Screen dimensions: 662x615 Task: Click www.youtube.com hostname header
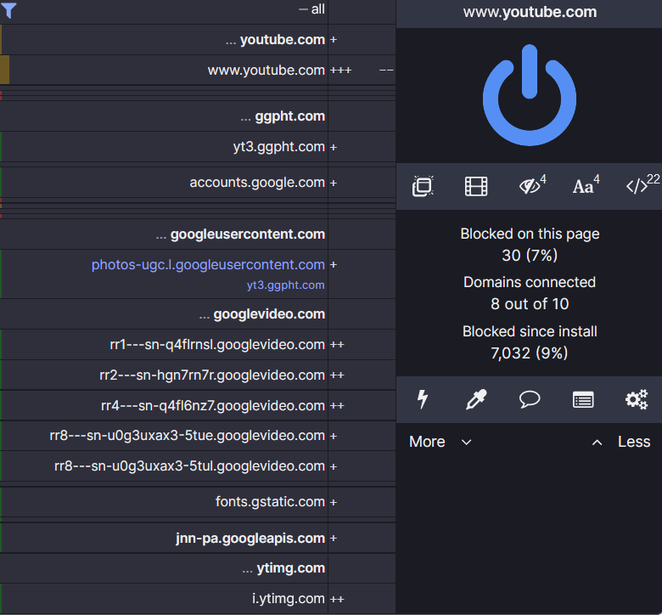tap(530, 12)
